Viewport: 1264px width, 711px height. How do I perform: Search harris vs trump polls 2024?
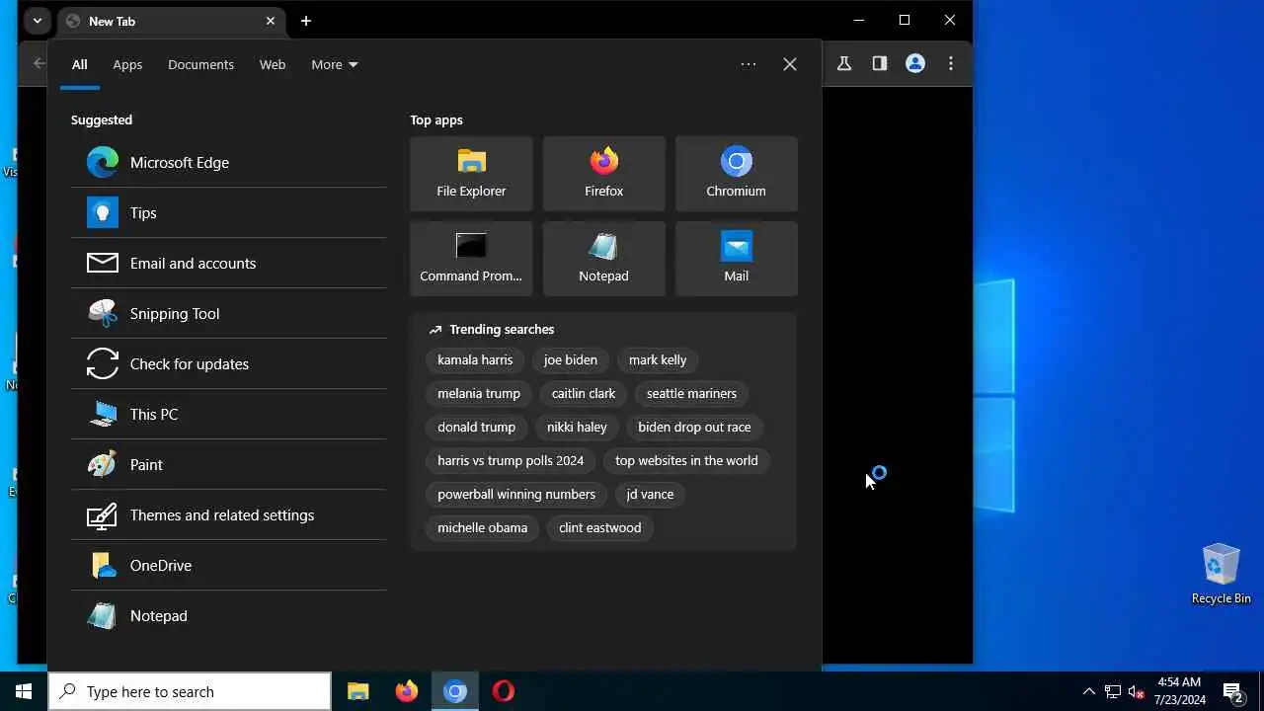point(511,460)
